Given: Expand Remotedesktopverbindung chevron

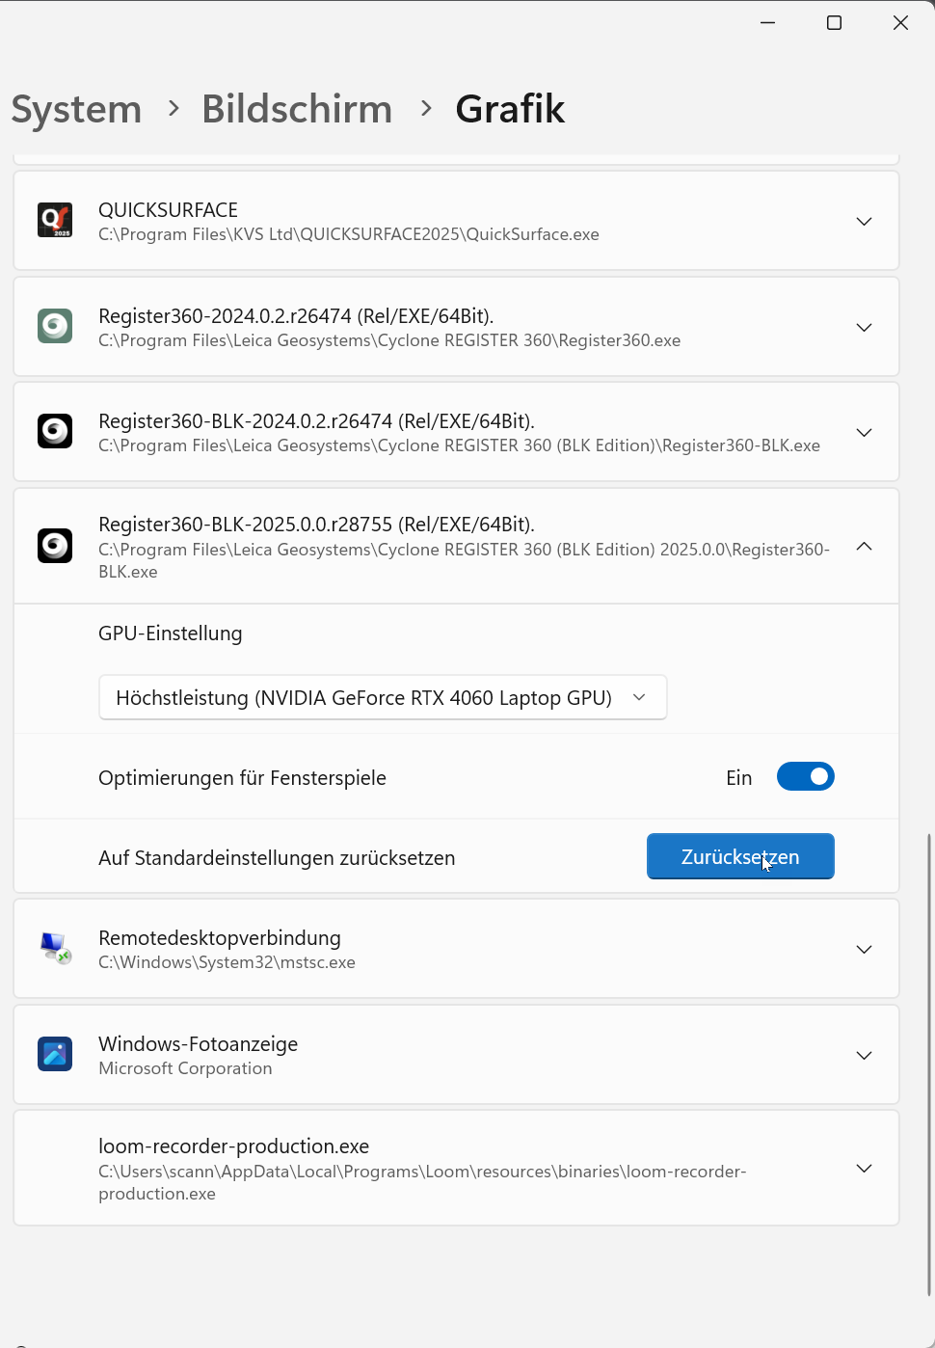Looking at the screenshot, I should tap(865, 950).
